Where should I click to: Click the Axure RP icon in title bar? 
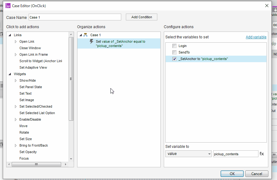click(8, 6)
